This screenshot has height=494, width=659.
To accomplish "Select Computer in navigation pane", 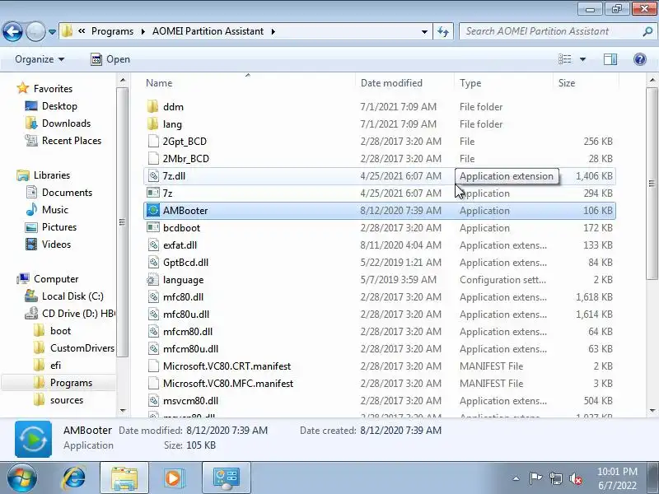I will coord(56,279).
